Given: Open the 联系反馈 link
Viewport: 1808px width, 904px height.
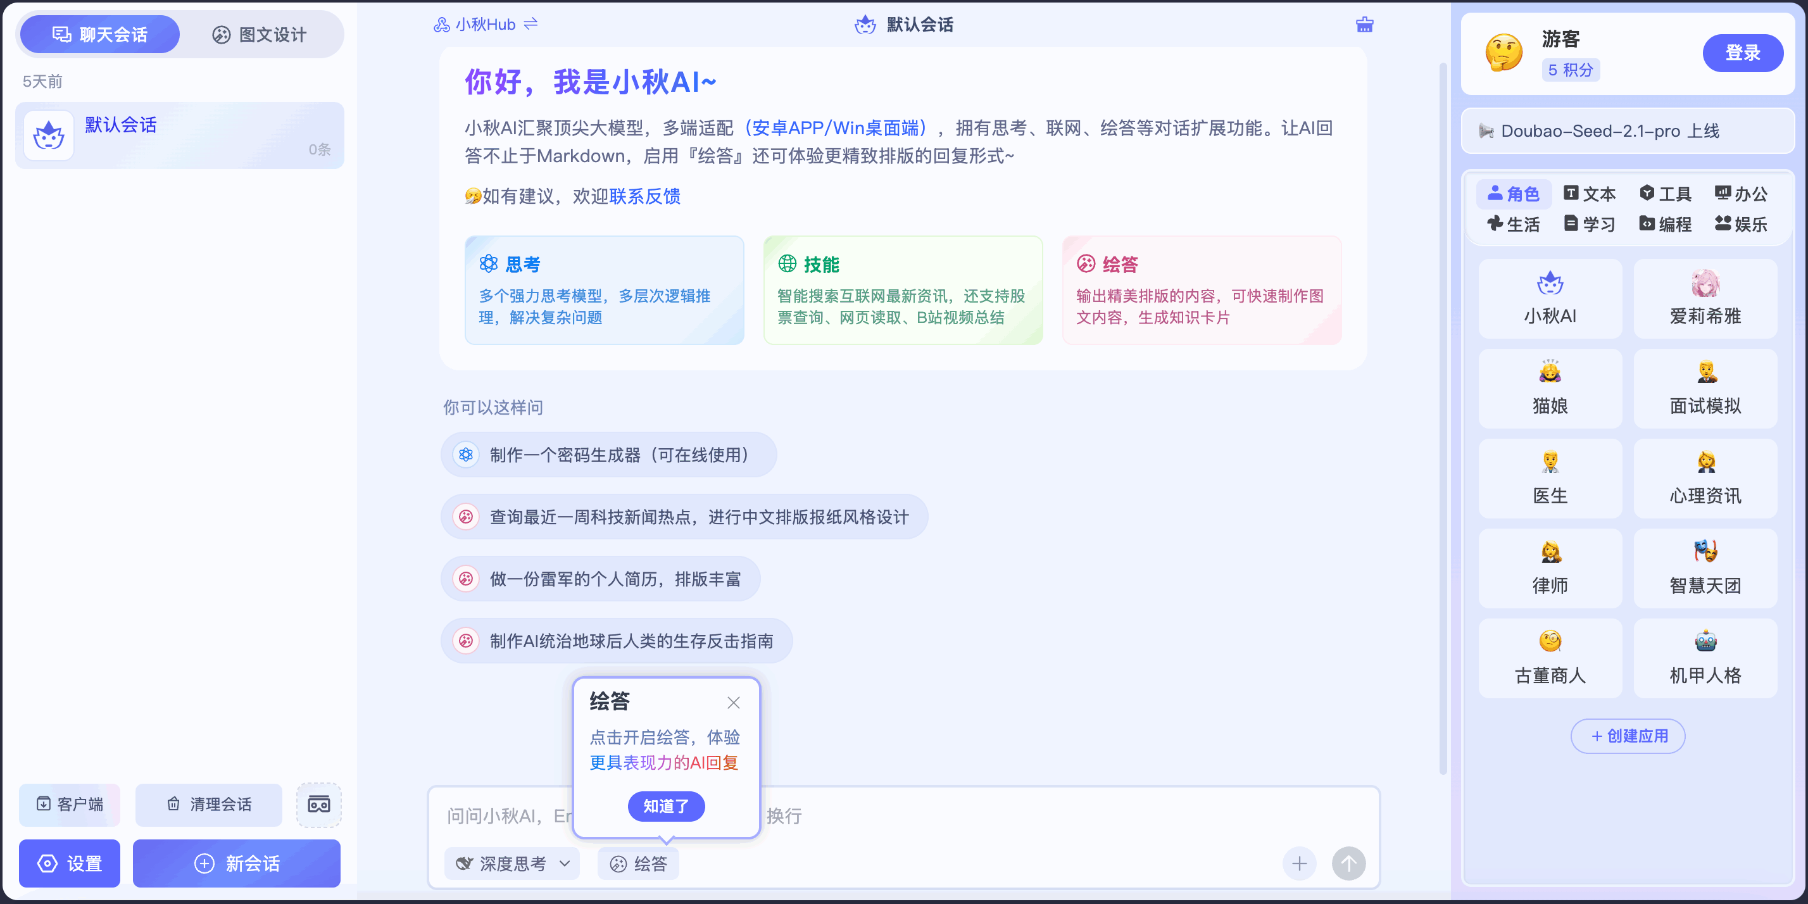Looking at the screenshot, I should pos(644,196).
